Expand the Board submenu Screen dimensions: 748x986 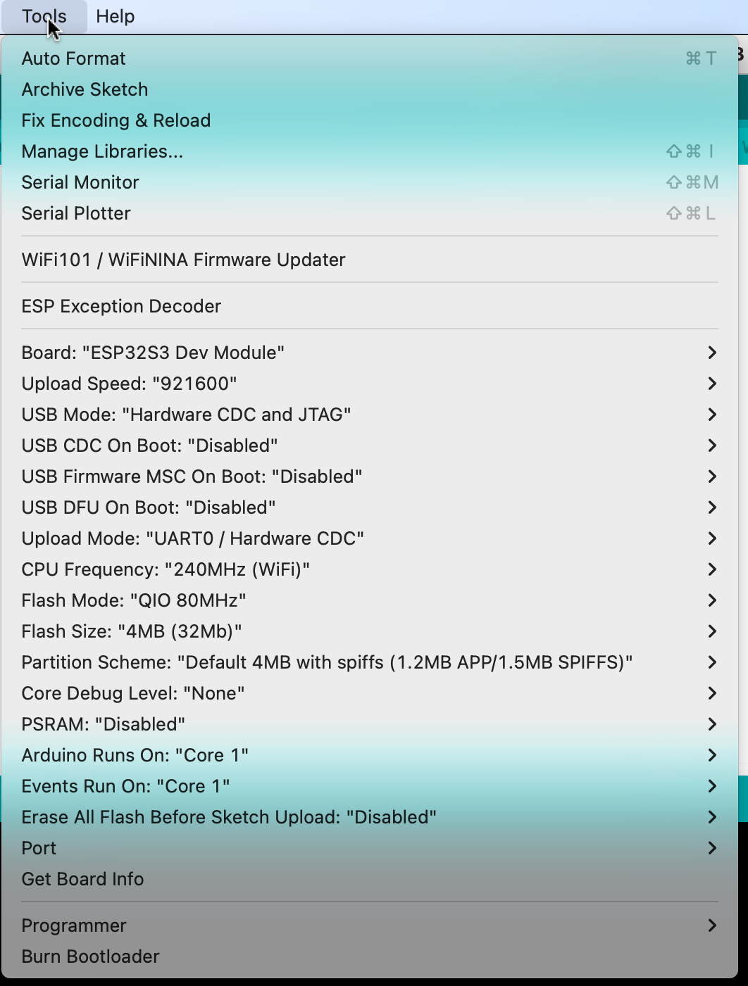(x=152, y=353)
